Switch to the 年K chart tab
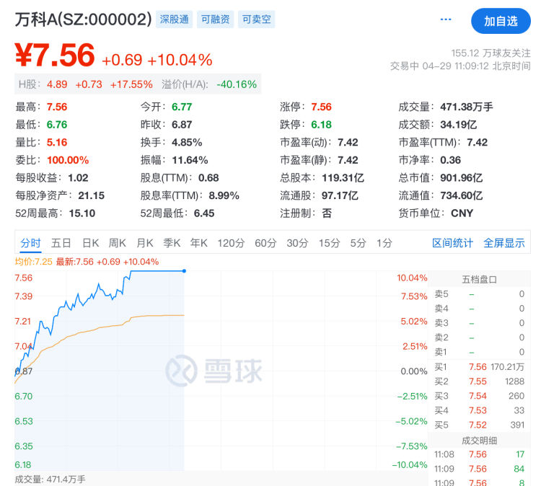This screenshot has width=541, height=486. pos(199,243)
